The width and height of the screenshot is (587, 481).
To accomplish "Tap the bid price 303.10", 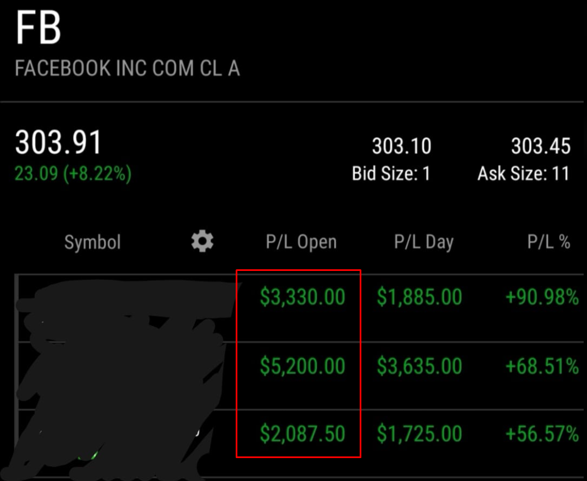I will pos(402,146).
